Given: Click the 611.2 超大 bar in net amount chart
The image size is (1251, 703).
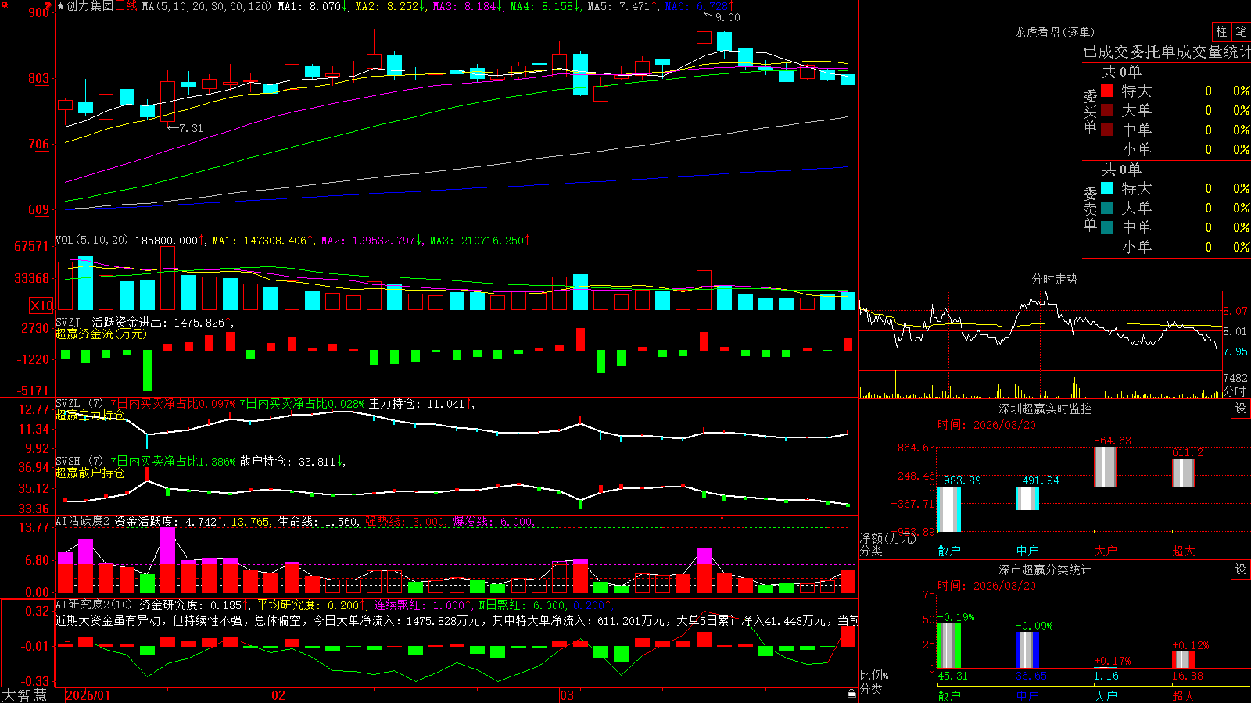Looking at the screenshot, I should tap(1184, 473).
